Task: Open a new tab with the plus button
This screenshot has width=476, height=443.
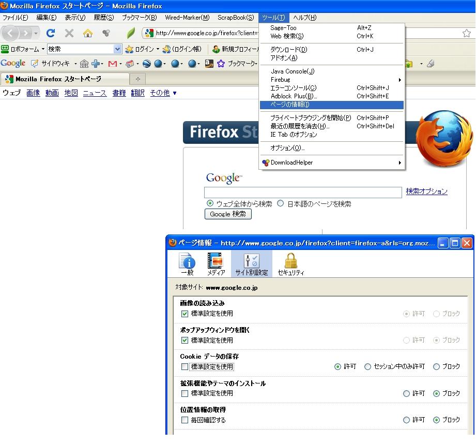Action: pyautogui.click(x=138, y=79)
